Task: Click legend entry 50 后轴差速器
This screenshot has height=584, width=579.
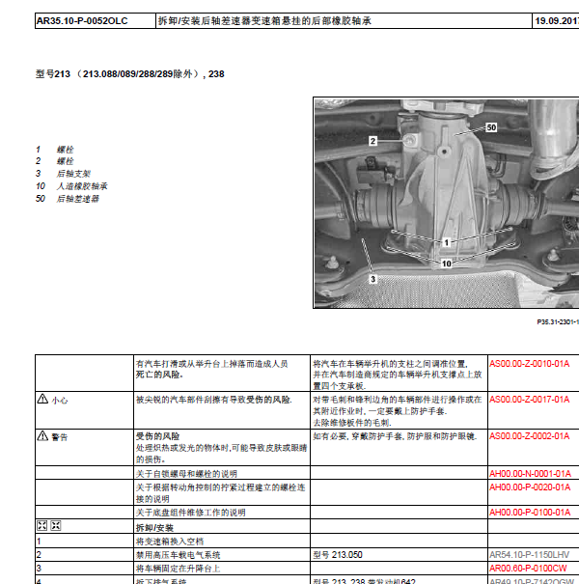Action: (68, 199)
